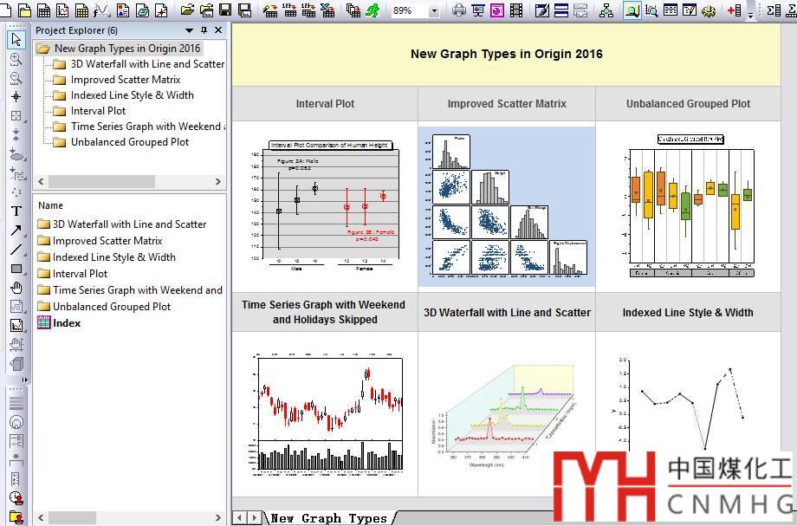Pick the Text tool
This screenshot has height=526, width=797.
coord(16,211)
